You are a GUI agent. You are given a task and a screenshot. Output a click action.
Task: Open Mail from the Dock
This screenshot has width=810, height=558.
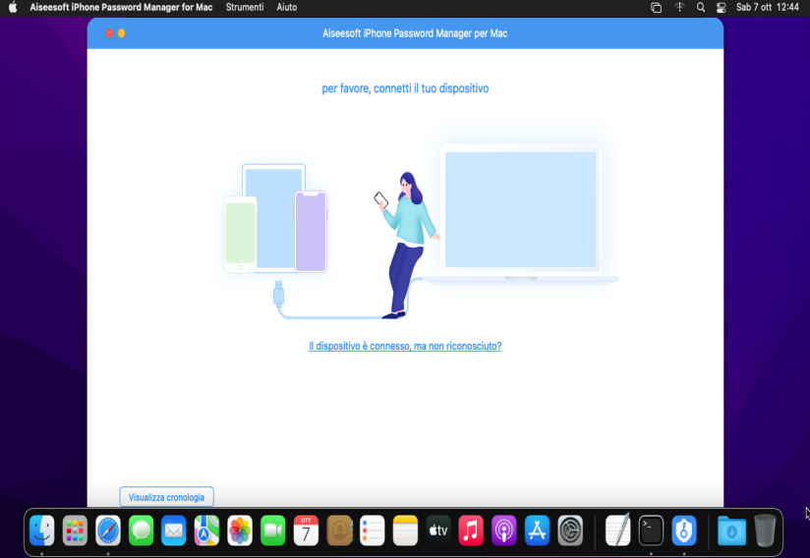click(x=174, y=530)
